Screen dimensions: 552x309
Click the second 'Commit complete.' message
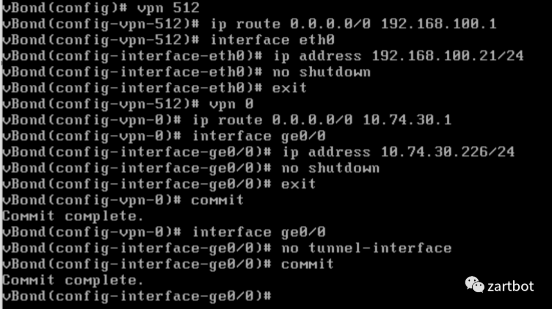pos(73,280)
